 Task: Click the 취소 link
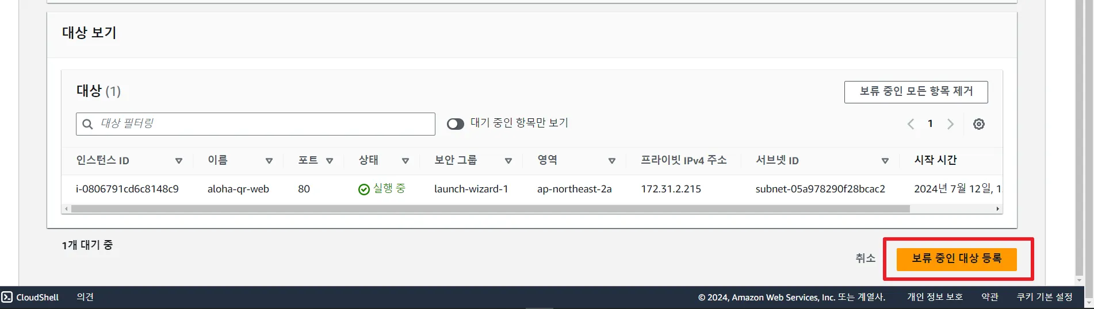(x=865, y=258)
